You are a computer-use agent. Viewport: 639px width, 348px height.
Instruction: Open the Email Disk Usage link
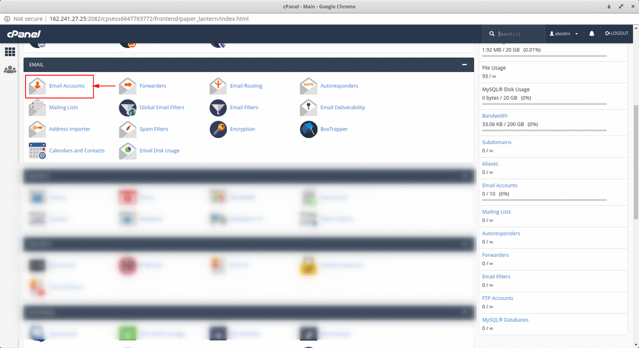(x=159, y=151)
